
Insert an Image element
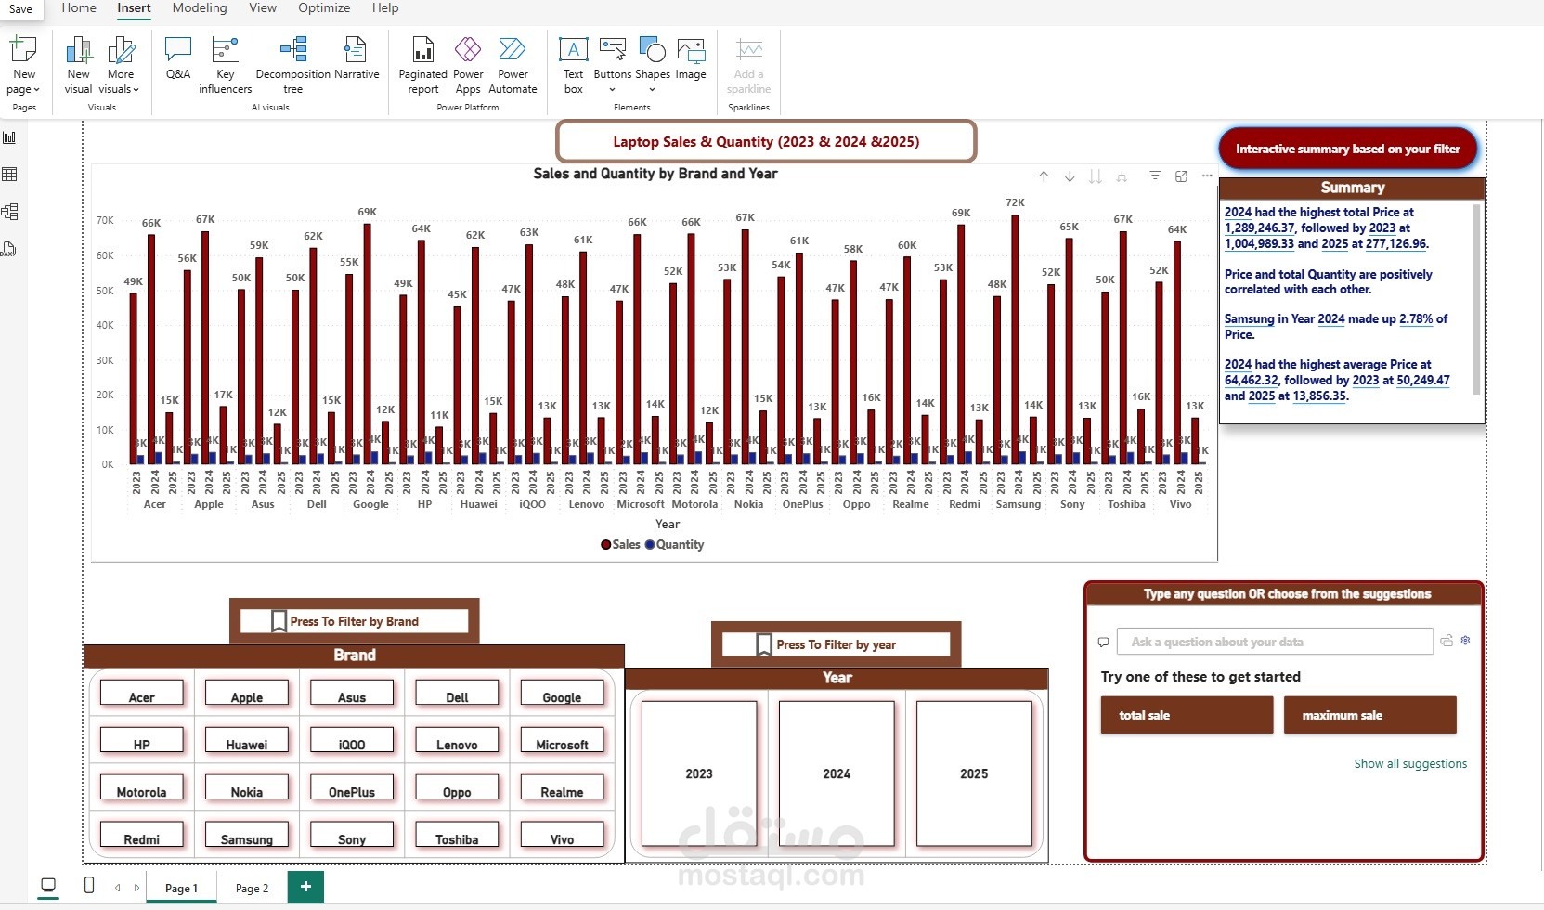point(691,58)
